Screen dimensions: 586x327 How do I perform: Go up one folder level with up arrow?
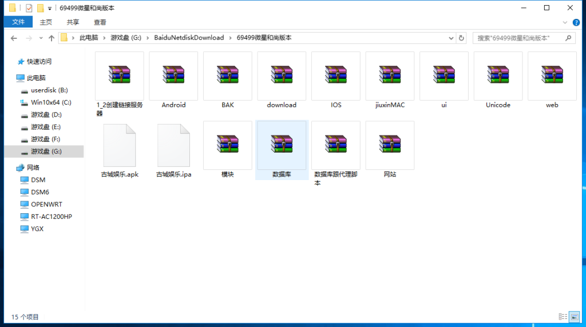pyautogui.click(x=52, y=38)
